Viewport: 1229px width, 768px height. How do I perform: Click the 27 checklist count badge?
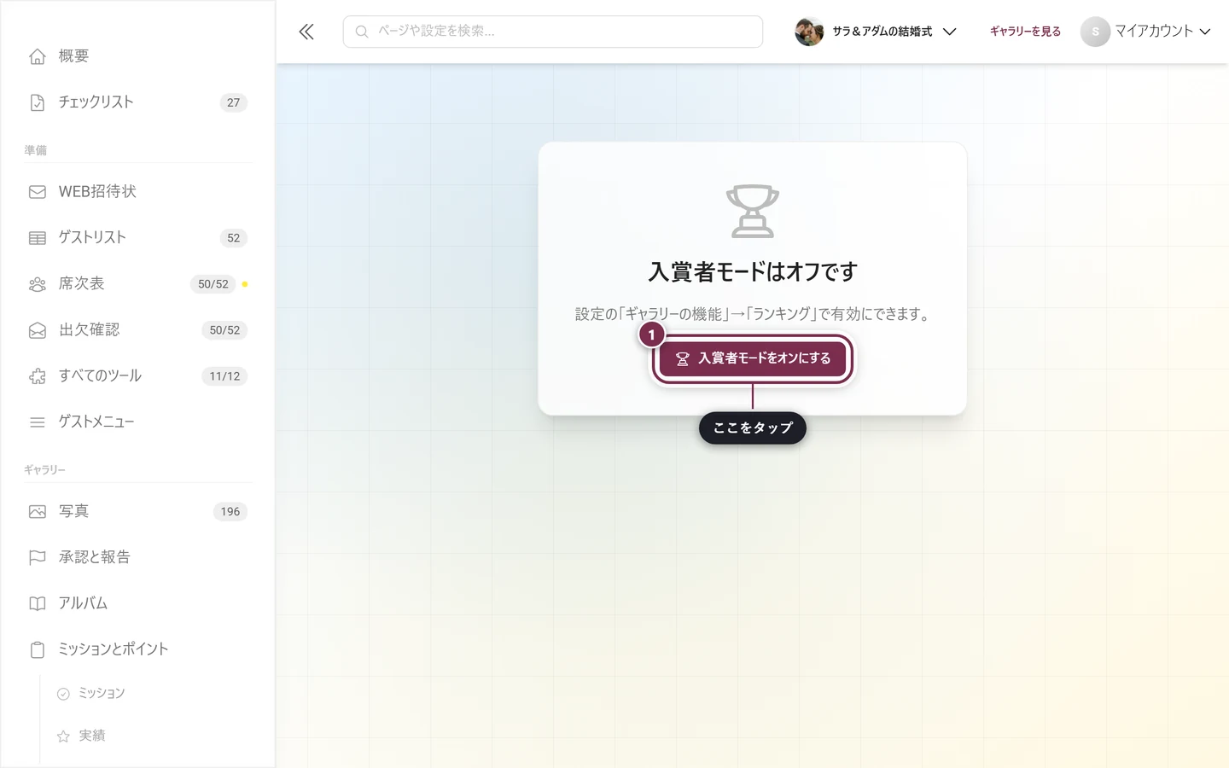234,102
